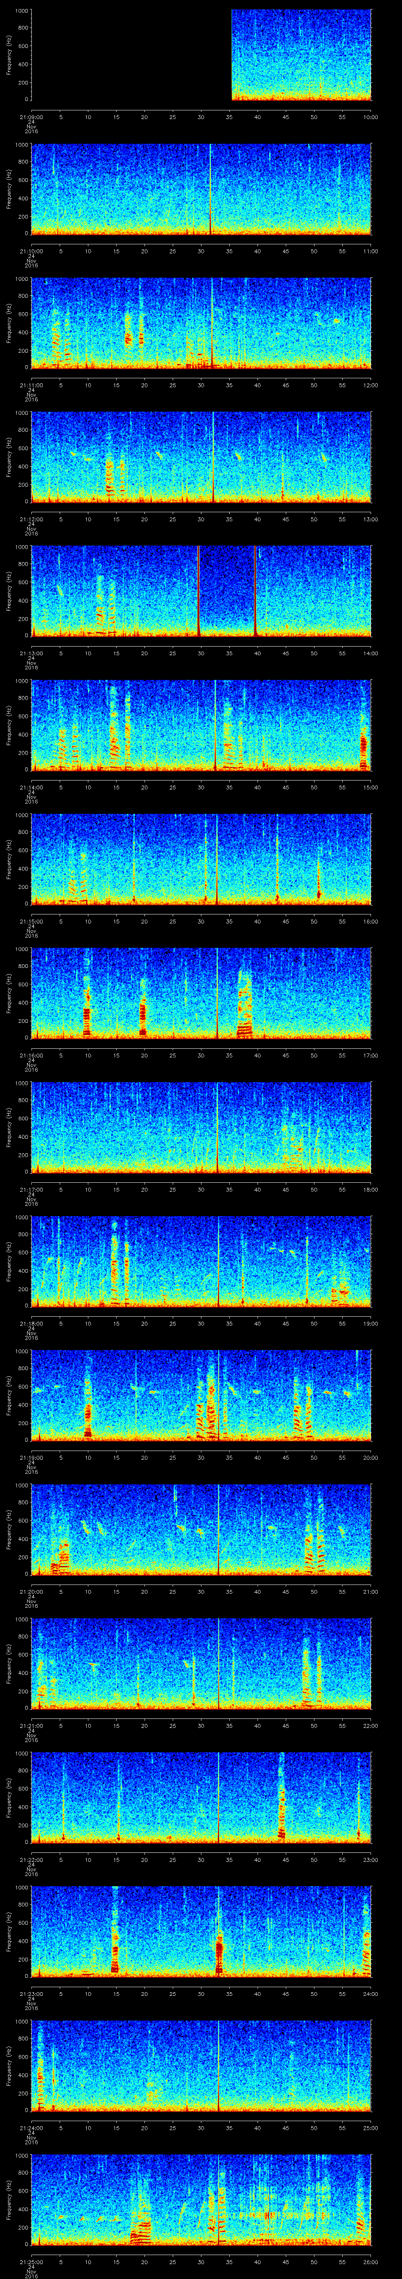Viewport: 402px width, 2279px height.
Task: Click the 21:09:00 start time label
Action: [x=31, y=117]
